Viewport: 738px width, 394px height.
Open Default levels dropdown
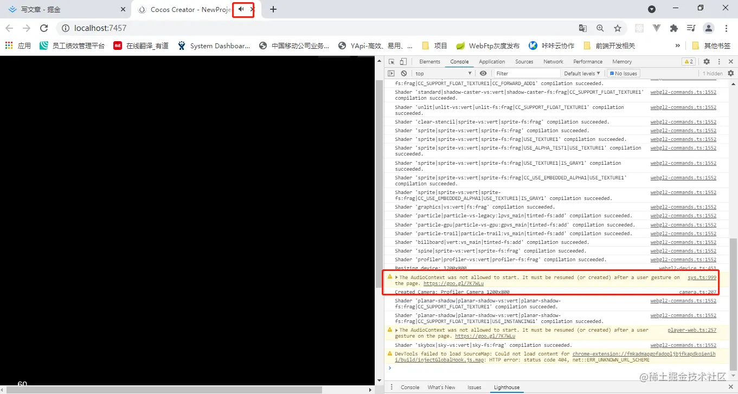pos(582,73)
